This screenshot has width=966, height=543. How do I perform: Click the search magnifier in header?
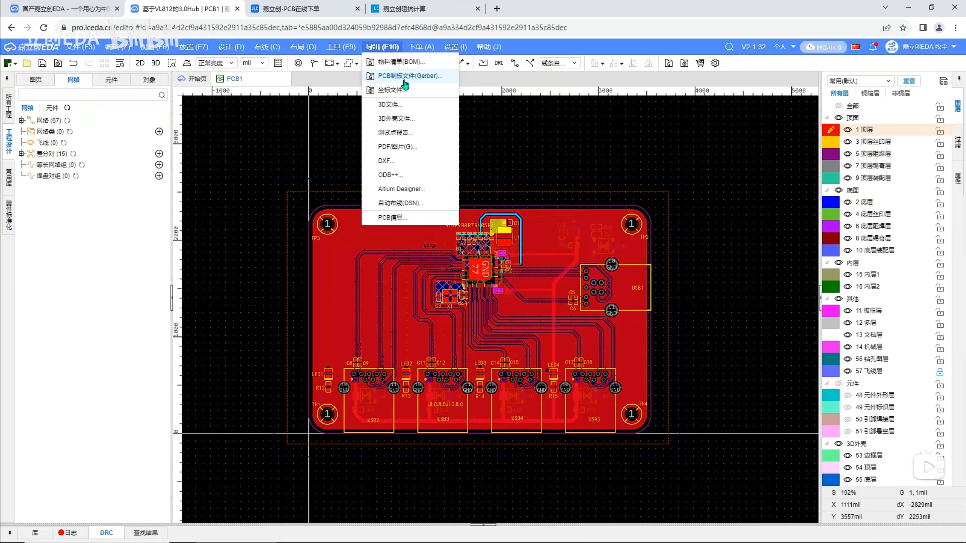pos(729,47)
